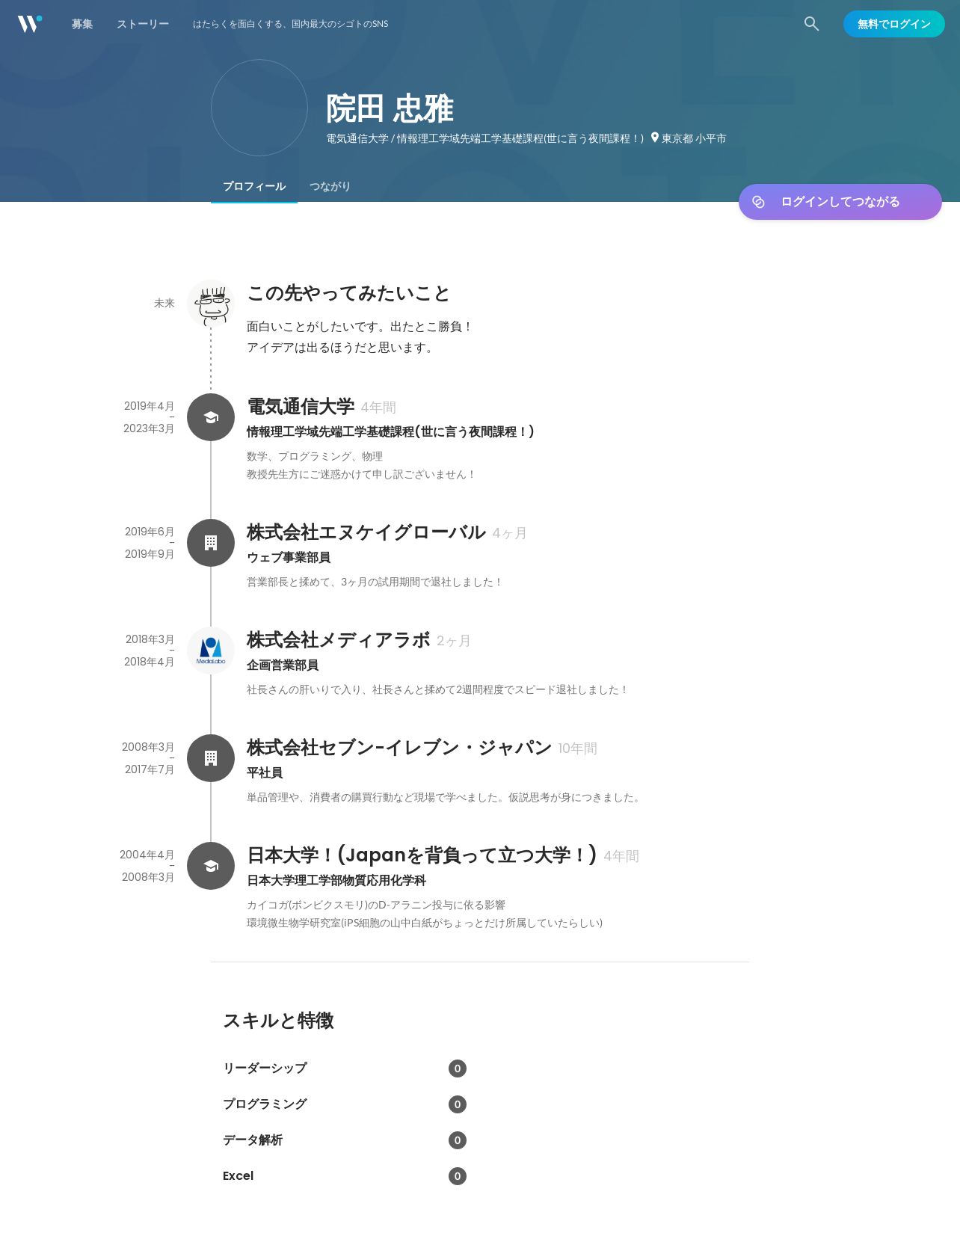This screenshot has width=960, height=1236.
Task: Click the ウェブ事業部員 role text
Action: point(289,557)
